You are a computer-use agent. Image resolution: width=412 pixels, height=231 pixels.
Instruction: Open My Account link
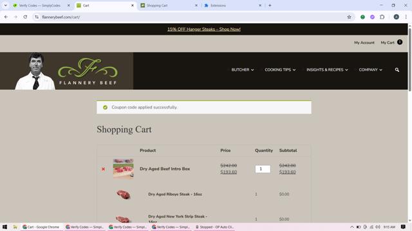click(x=364, y=42)
